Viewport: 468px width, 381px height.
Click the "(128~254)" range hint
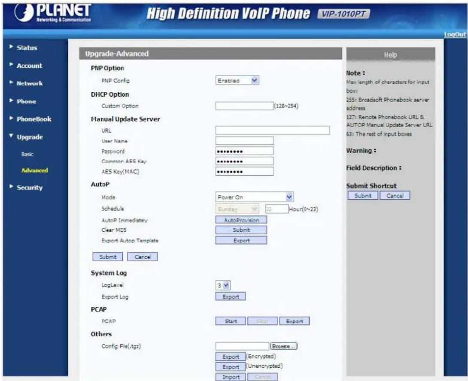(x=286, y=106)
